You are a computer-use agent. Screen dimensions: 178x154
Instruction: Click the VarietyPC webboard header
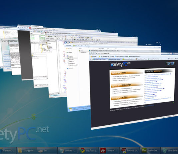(x=158, y=71)
